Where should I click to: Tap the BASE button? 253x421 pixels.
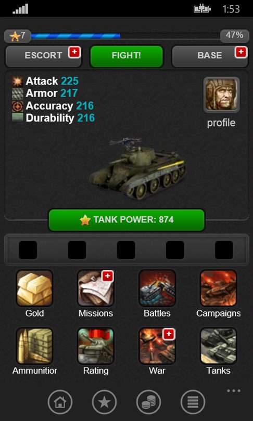(210, 56)
